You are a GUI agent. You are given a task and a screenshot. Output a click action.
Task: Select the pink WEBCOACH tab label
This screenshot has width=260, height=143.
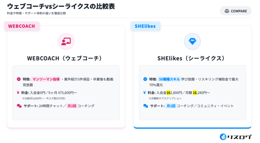(22, 26)
